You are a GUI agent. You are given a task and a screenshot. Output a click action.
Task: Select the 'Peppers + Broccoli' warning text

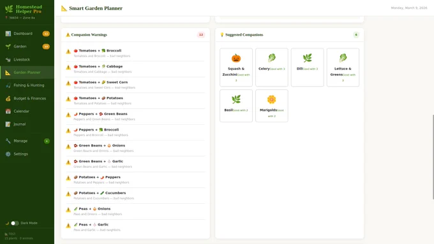[96, 129]
